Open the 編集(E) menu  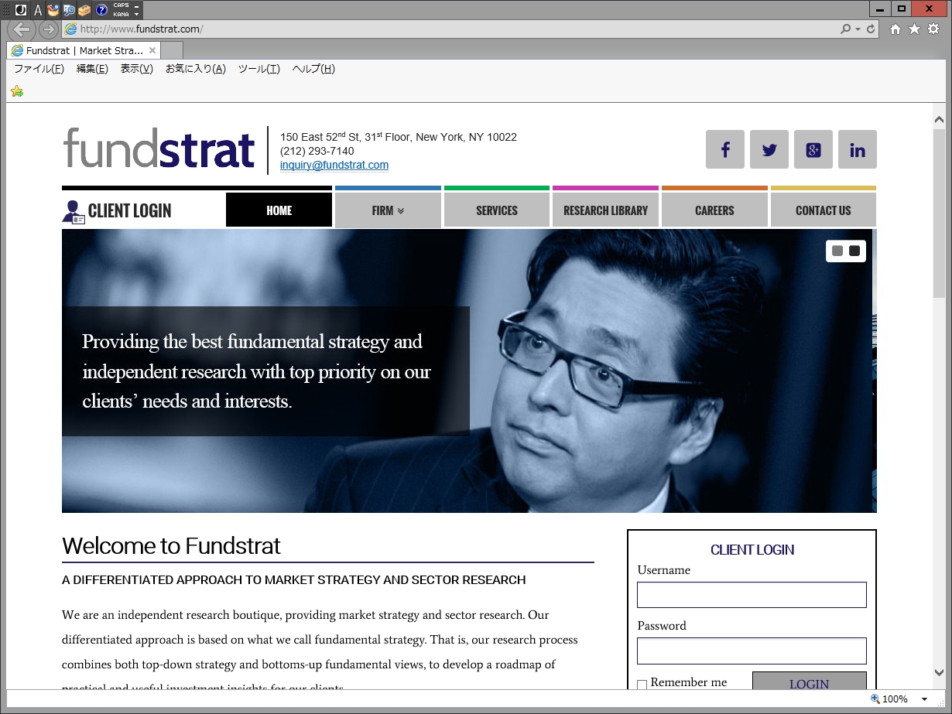pos(92,69)
